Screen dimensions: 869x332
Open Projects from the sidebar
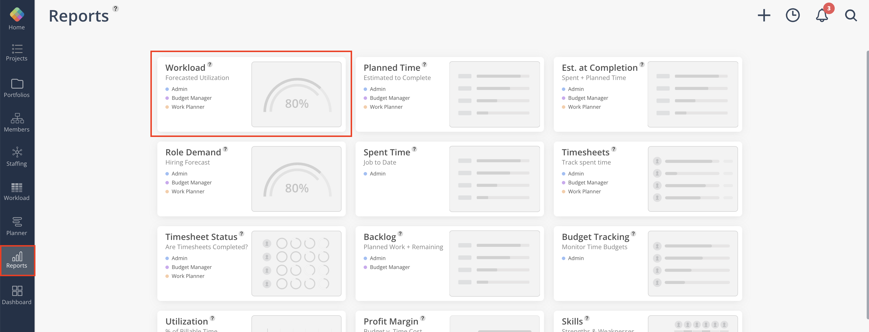coord(17,53)
